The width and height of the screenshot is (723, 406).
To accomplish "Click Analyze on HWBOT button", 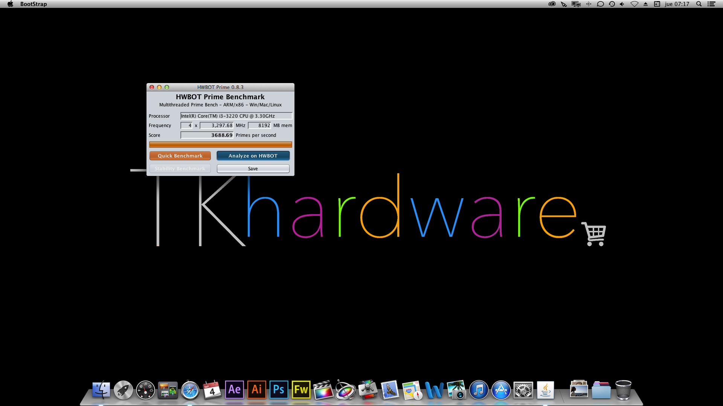I will (253, 156).
